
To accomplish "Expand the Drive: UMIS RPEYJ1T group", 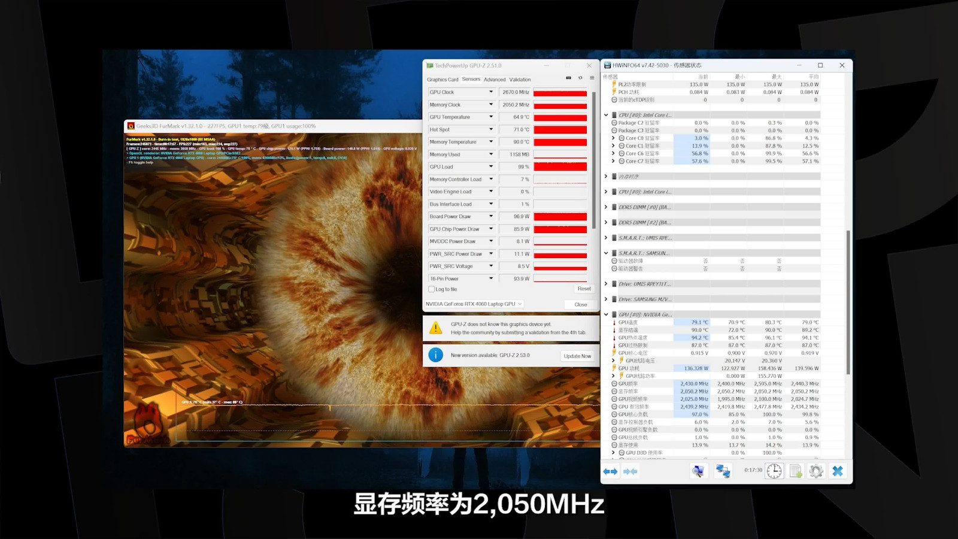I will click(606, 284).
